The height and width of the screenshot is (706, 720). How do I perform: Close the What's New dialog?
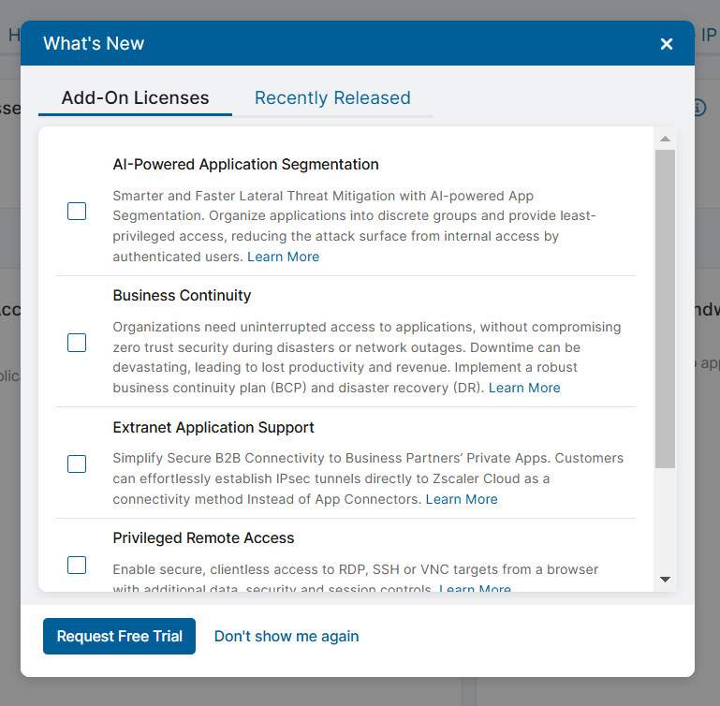[667, 44]
